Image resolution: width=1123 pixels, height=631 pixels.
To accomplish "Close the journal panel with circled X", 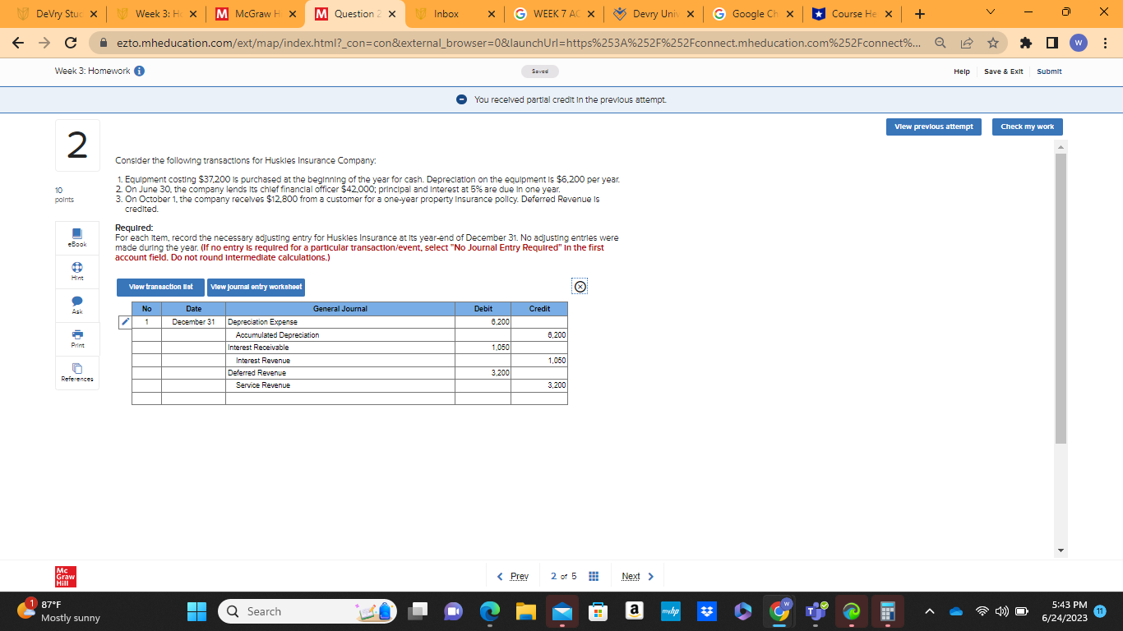I will tap(580, 287).
